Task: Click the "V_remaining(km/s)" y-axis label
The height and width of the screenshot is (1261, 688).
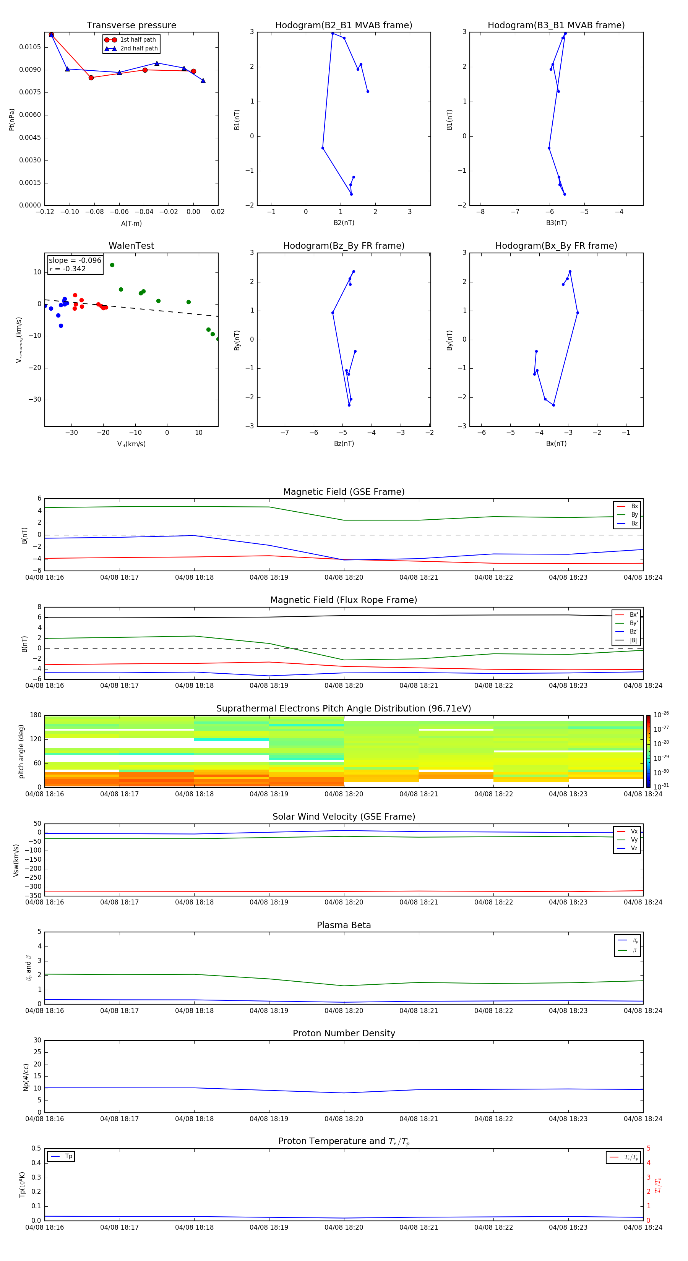Action: 19,340
